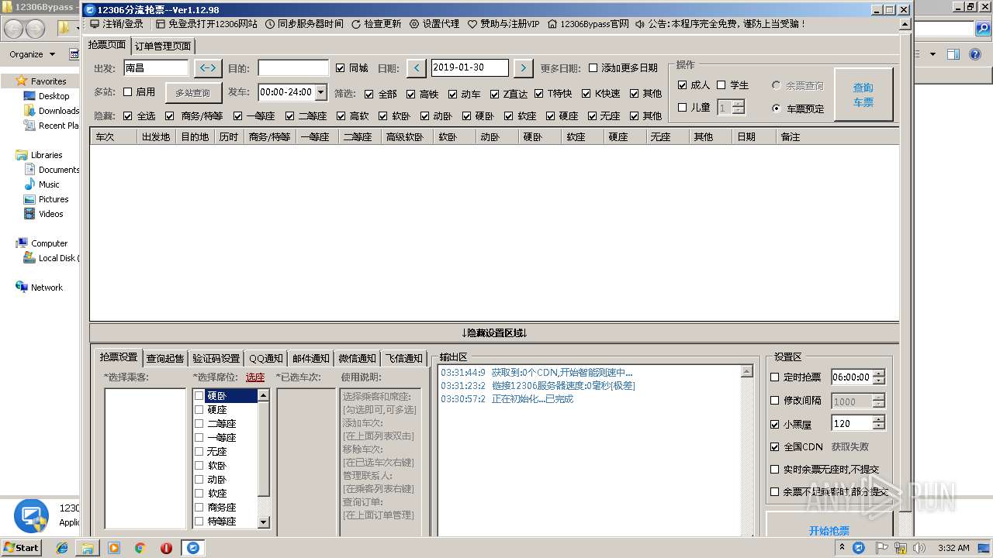Click the 注销/登录 login toolbar item
993x558 pixels.
tap(116, 24)
